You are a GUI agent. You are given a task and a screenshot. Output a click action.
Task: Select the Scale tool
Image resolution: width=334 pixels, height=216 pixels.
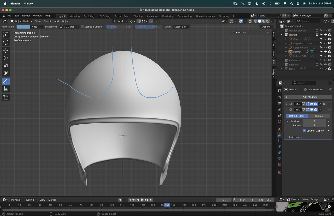click(x=6, y=66)
